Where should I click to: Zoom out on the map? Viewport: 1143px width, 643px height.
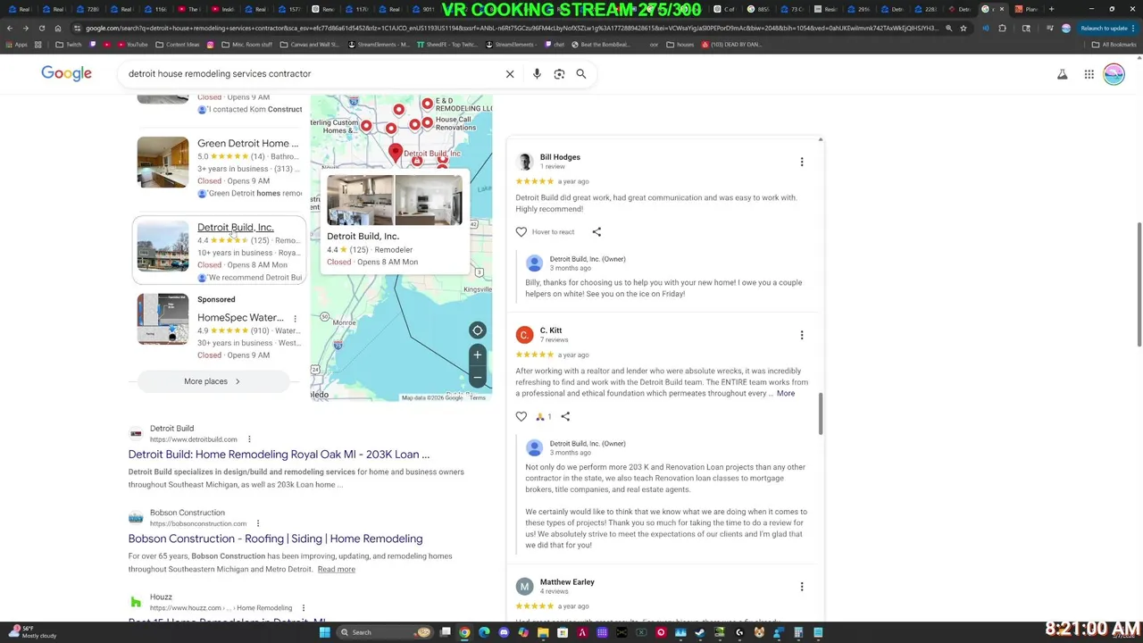478,377
